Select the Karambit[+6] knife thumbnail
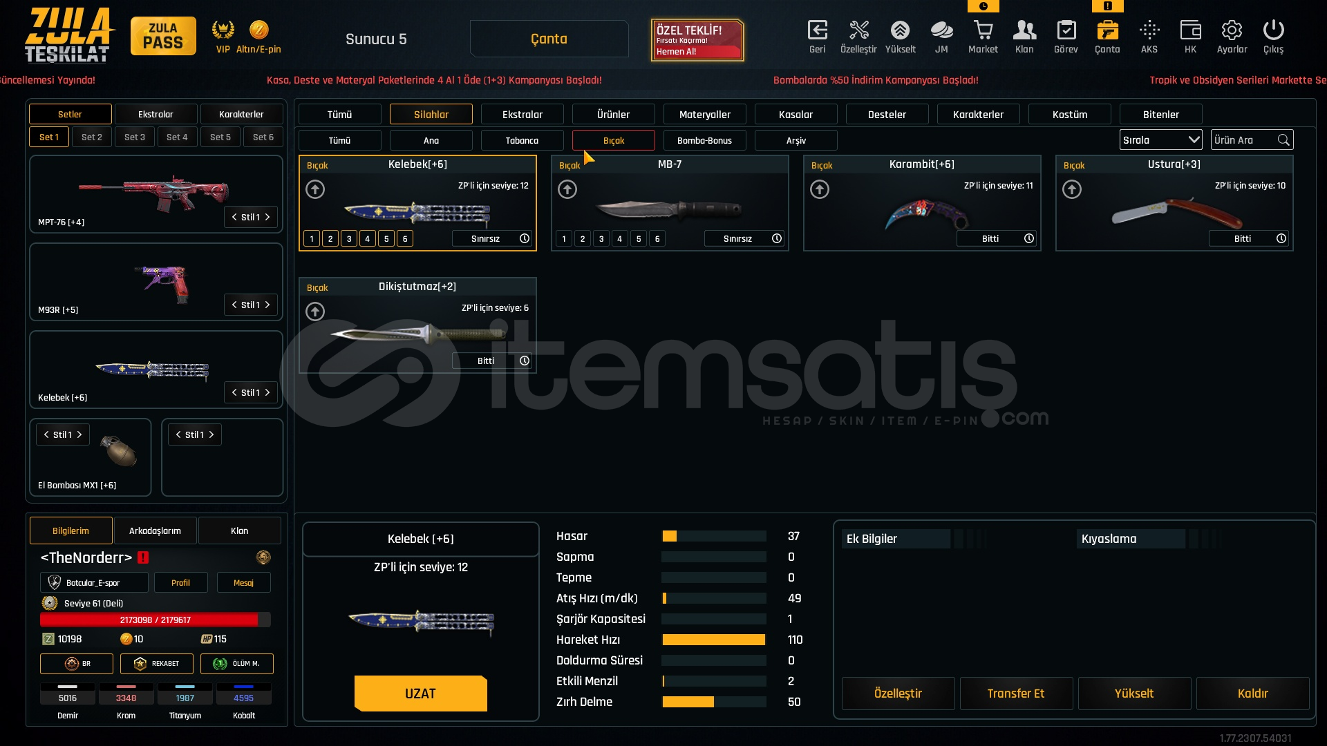1327x746 pixels. 926,214
